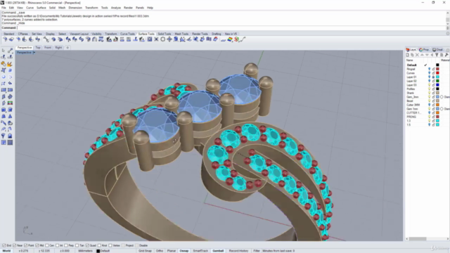Toggle visibility bulb of Shank layer
Viewport: 450px width, 253px height.
pyautogui.click(x=430, y=93)
